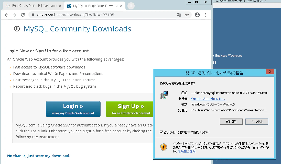Uncheck always ask before opening this file

(x=161, y=132)
